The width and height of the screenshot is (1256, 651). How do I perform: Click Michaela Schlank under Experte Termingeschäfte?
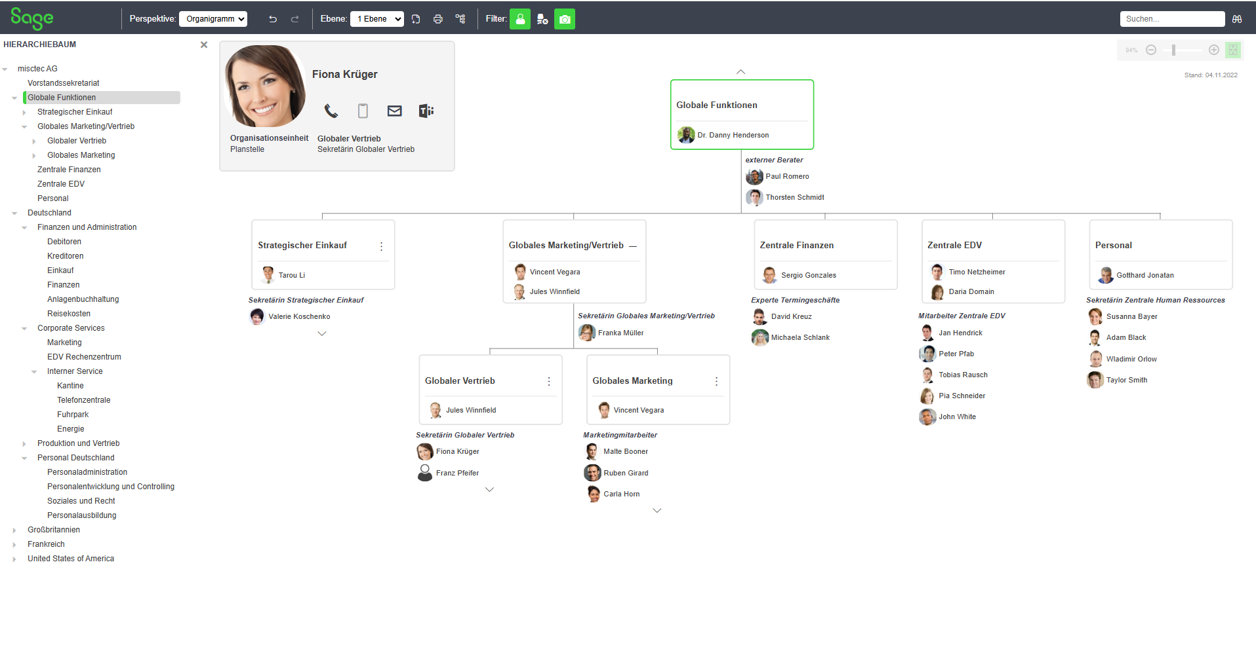pyautogui.click(x=800, y=337)
